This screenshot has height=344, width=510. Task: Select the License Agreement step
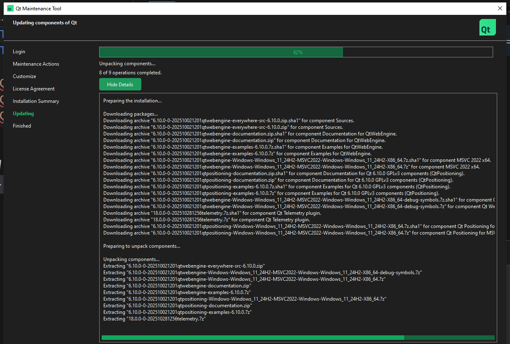pyautogui.click(x=33, y=89)
